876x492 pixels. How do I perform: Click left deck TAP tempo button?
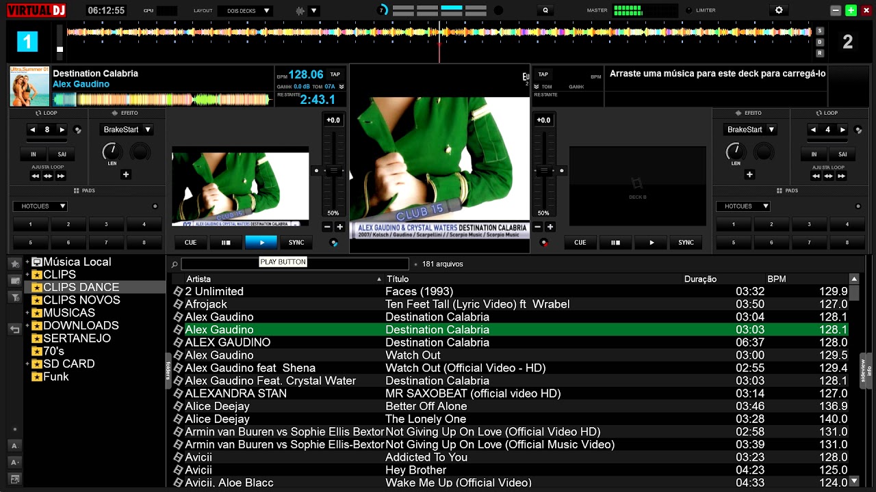(335, 74)
